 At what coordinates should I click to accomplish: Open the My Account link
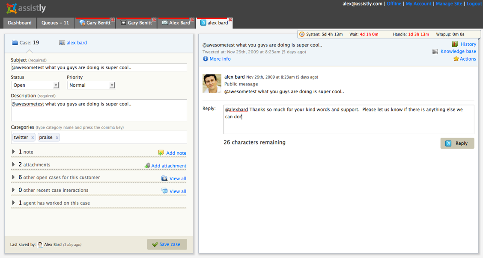coord(419,4)
